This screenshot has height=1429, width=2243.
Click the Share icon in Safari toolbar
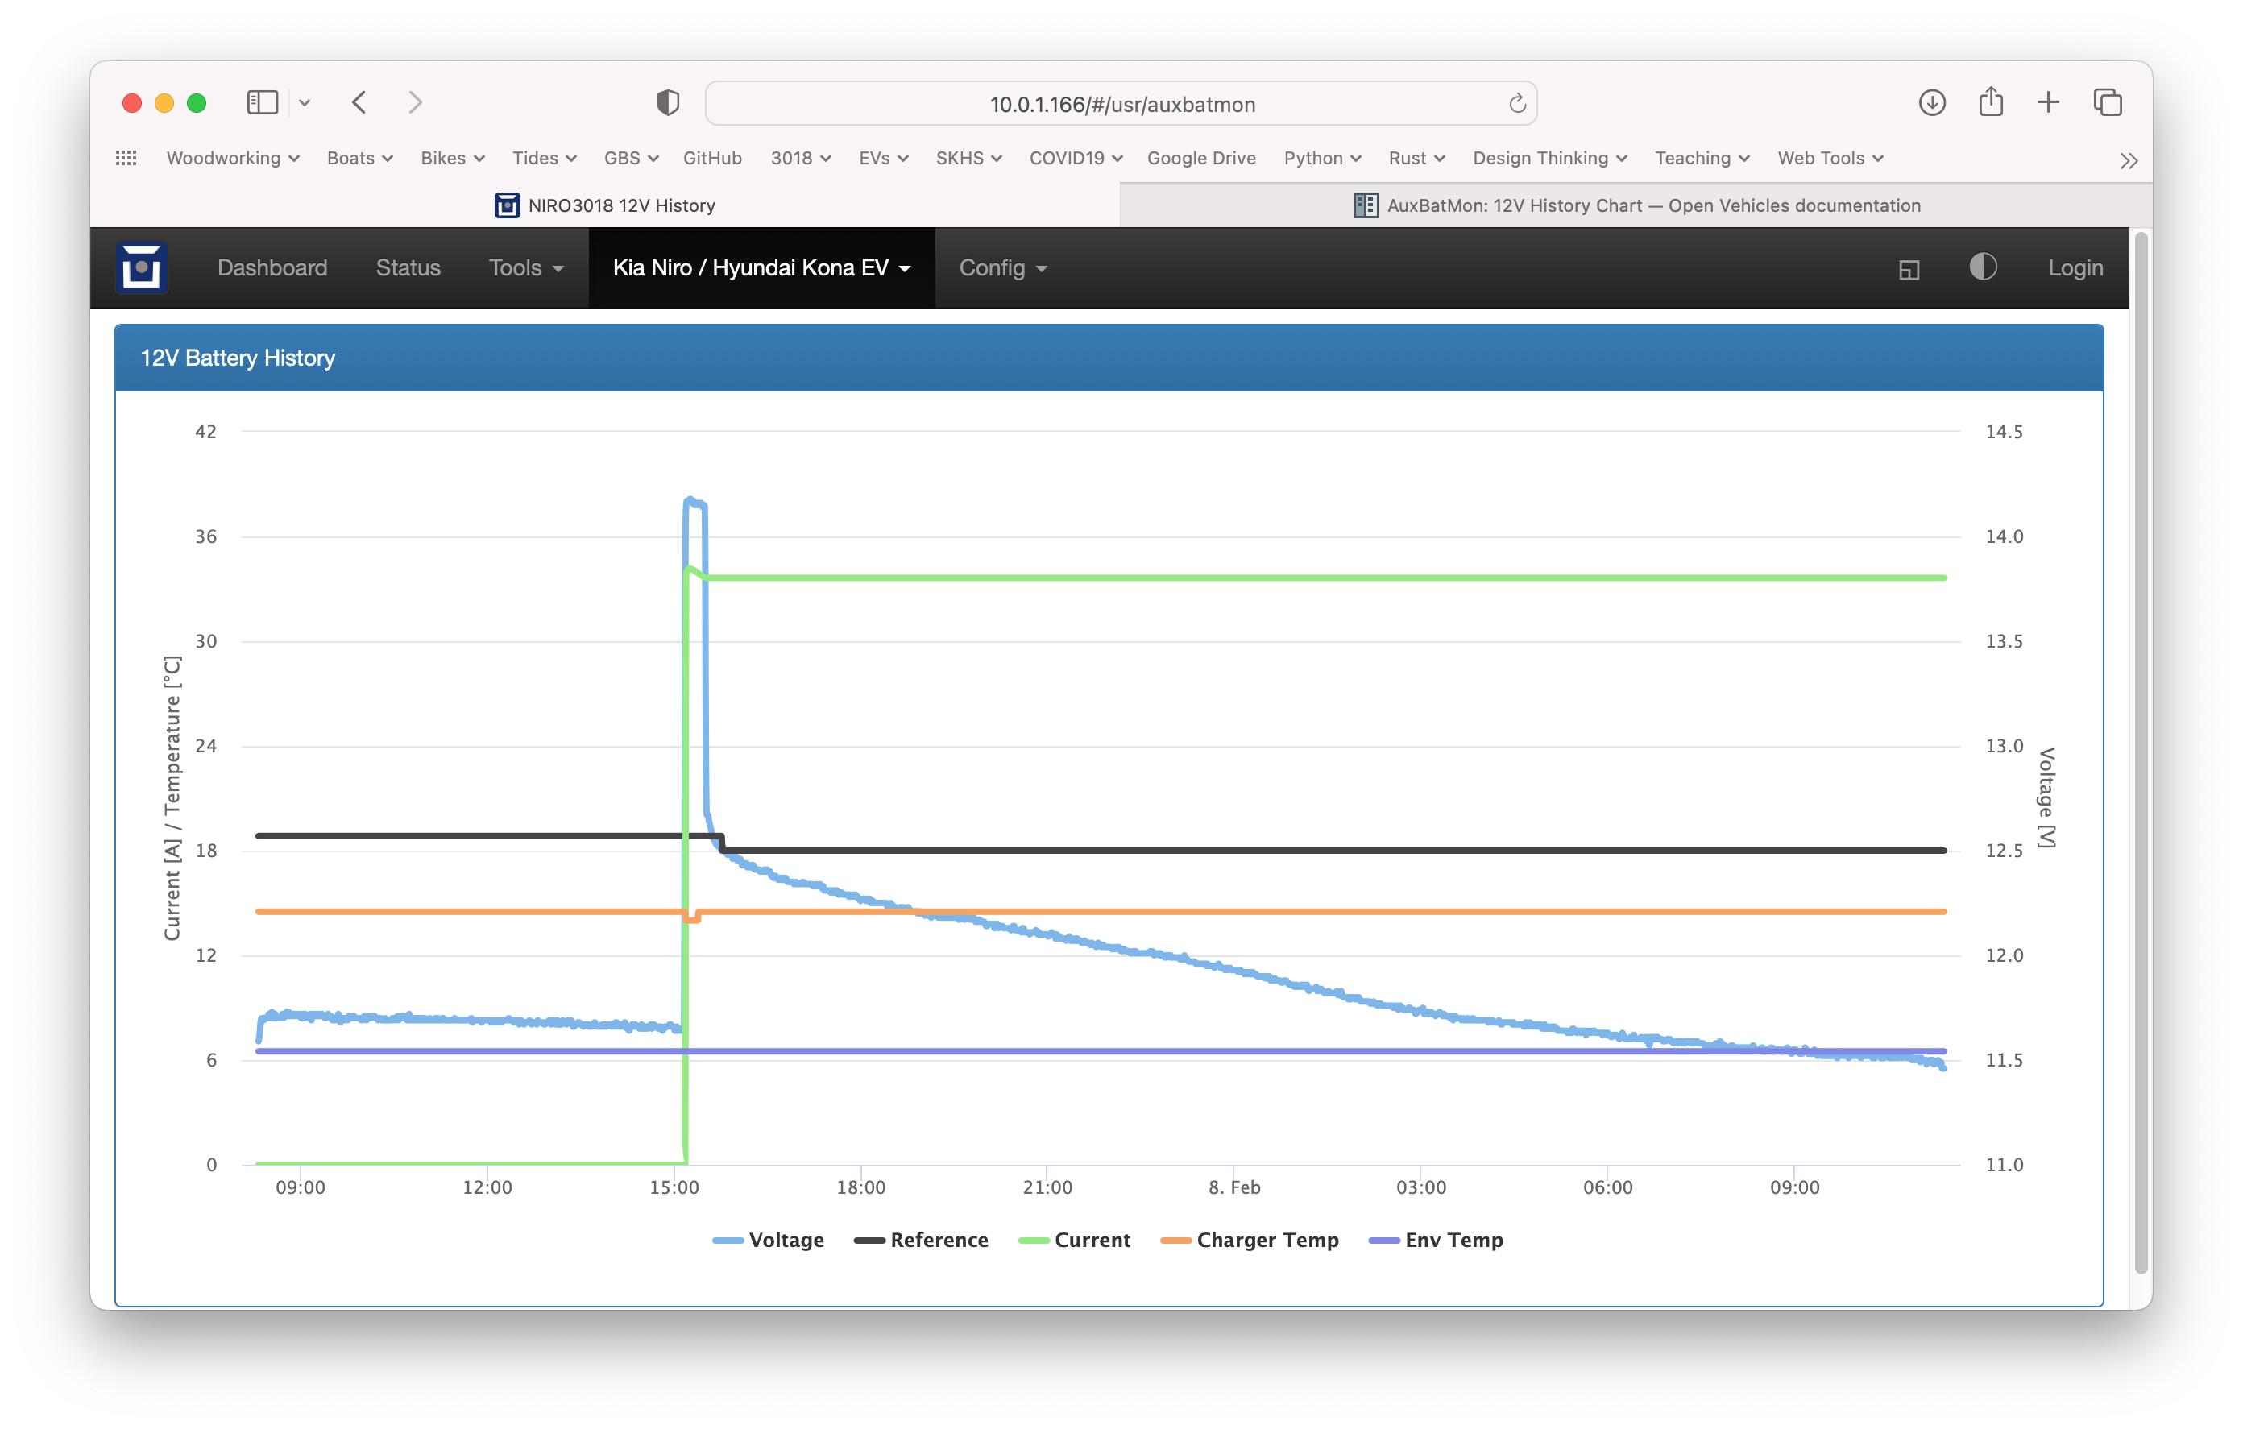click(1991, 101)
